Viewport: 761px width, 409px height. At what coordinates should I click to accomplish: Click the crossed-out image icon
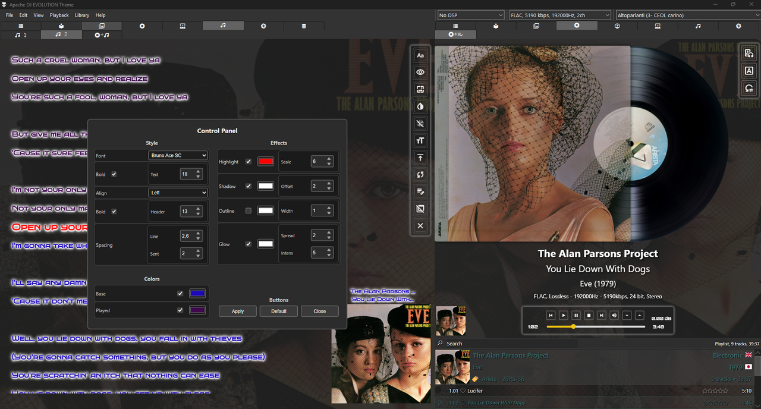point(420,209)
